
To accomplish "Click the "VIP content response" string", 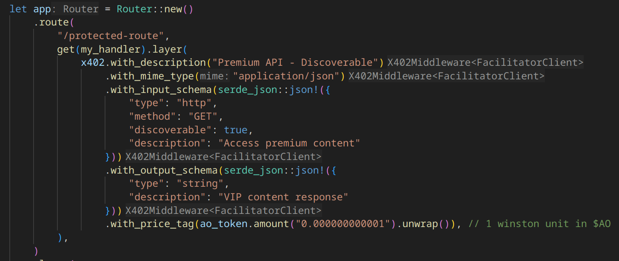I will pyautogui.click(x=283, y=197).
